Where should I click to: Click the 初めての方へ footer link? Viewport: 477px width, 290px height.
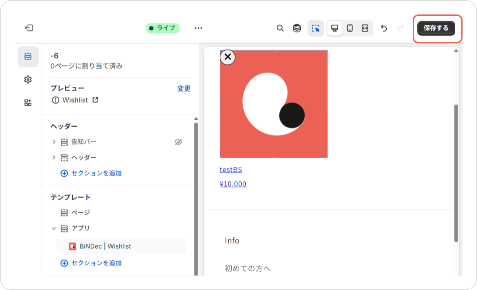(x=248, y=269)
